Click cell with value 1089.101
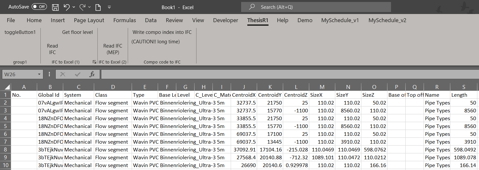The height and width of the screenshot is (170, 479). (x=322, y=158)
